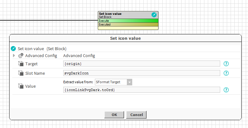The height and width of the screenshot is (128, 248).
Task: Select the Advanced Config row label
Action: 41,56
